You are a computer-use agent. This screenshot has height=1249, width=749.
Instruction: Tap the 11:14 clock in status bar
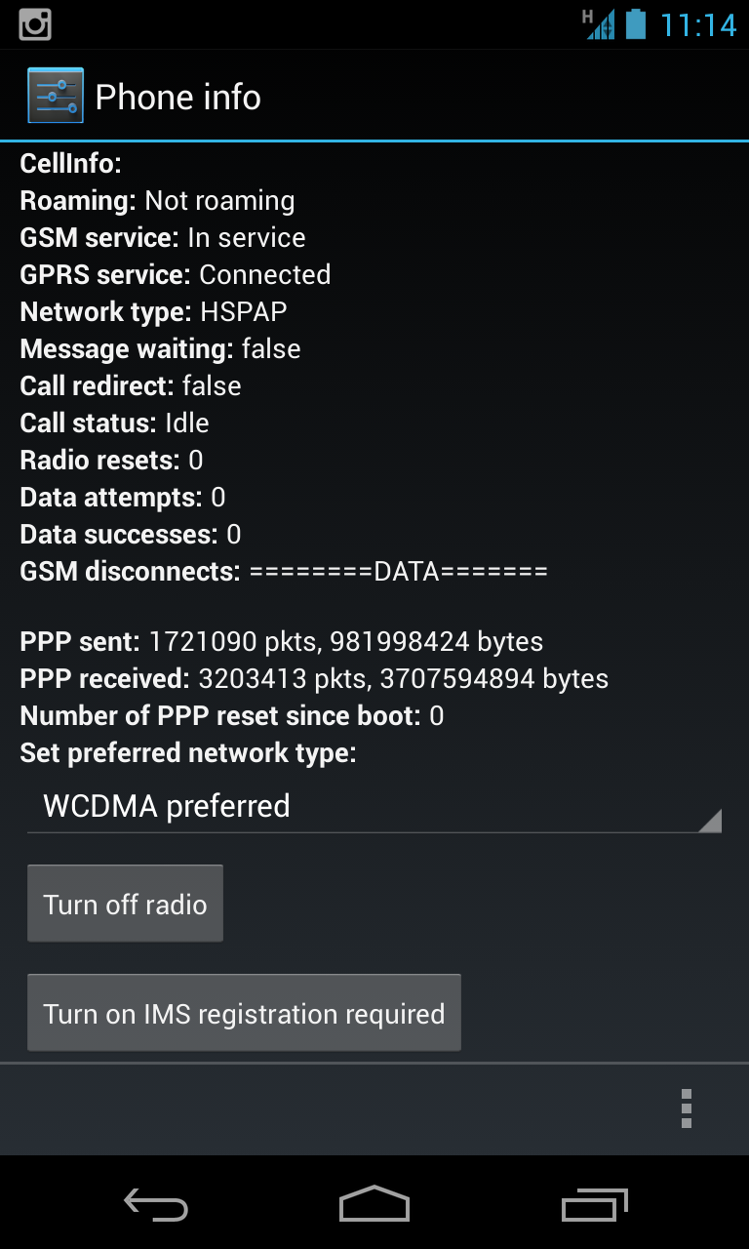(698, 24)
